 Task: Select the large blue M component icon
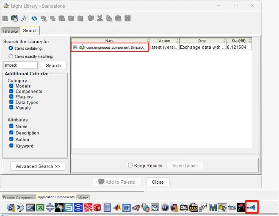coord(213,208)
